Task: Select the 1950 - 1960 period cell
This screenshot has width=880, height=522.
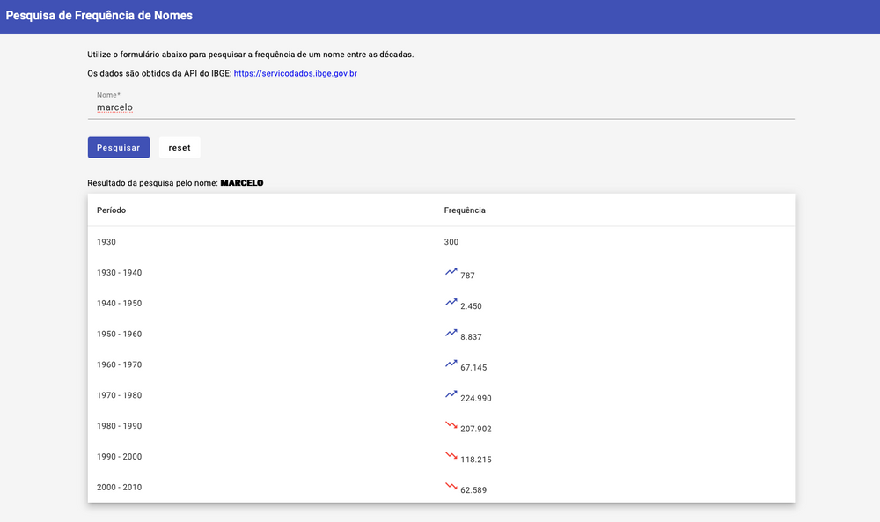Action: point(119,334)
